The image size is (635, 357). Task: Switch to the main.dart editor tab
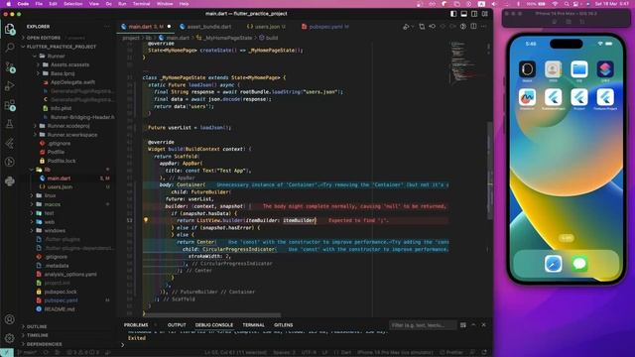click(x=146, y=27)
